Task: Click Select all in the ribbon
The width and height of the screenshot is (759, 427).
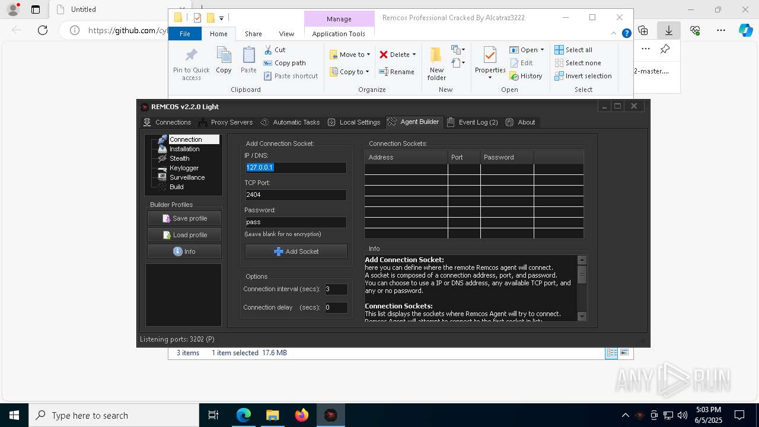Action: 573,50
